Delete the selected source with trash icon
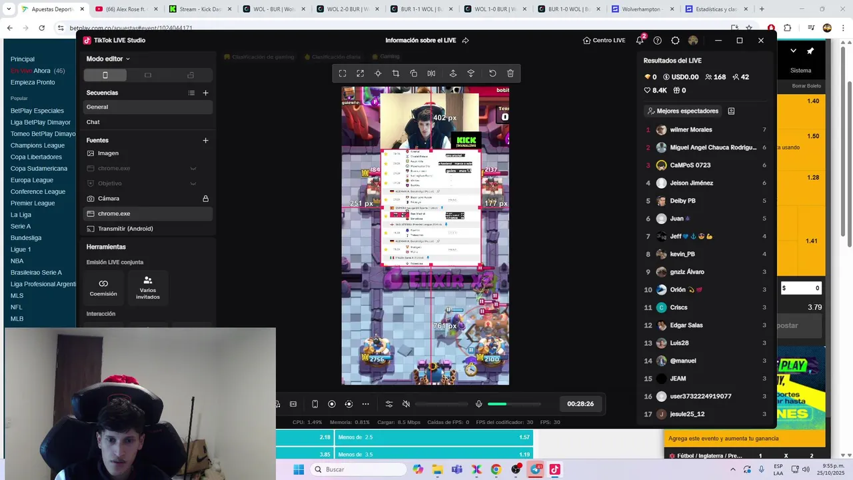 510,73
